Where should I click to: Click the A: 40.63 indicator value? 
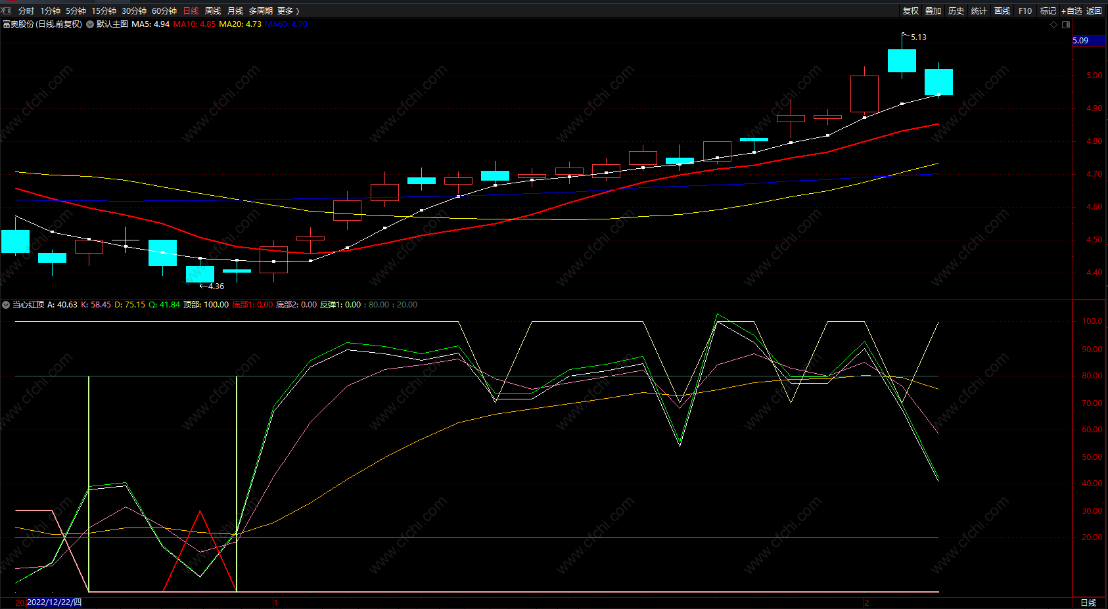pyautogui.click(x=62, y=305)
